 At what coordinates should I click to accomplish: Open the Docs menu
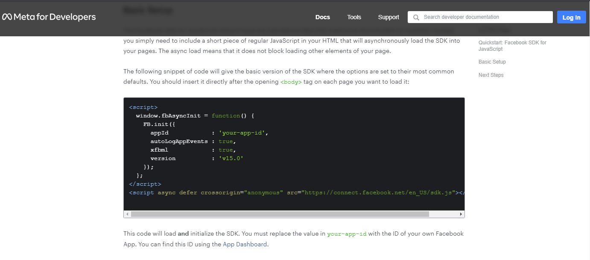click(x=323, y=17)
